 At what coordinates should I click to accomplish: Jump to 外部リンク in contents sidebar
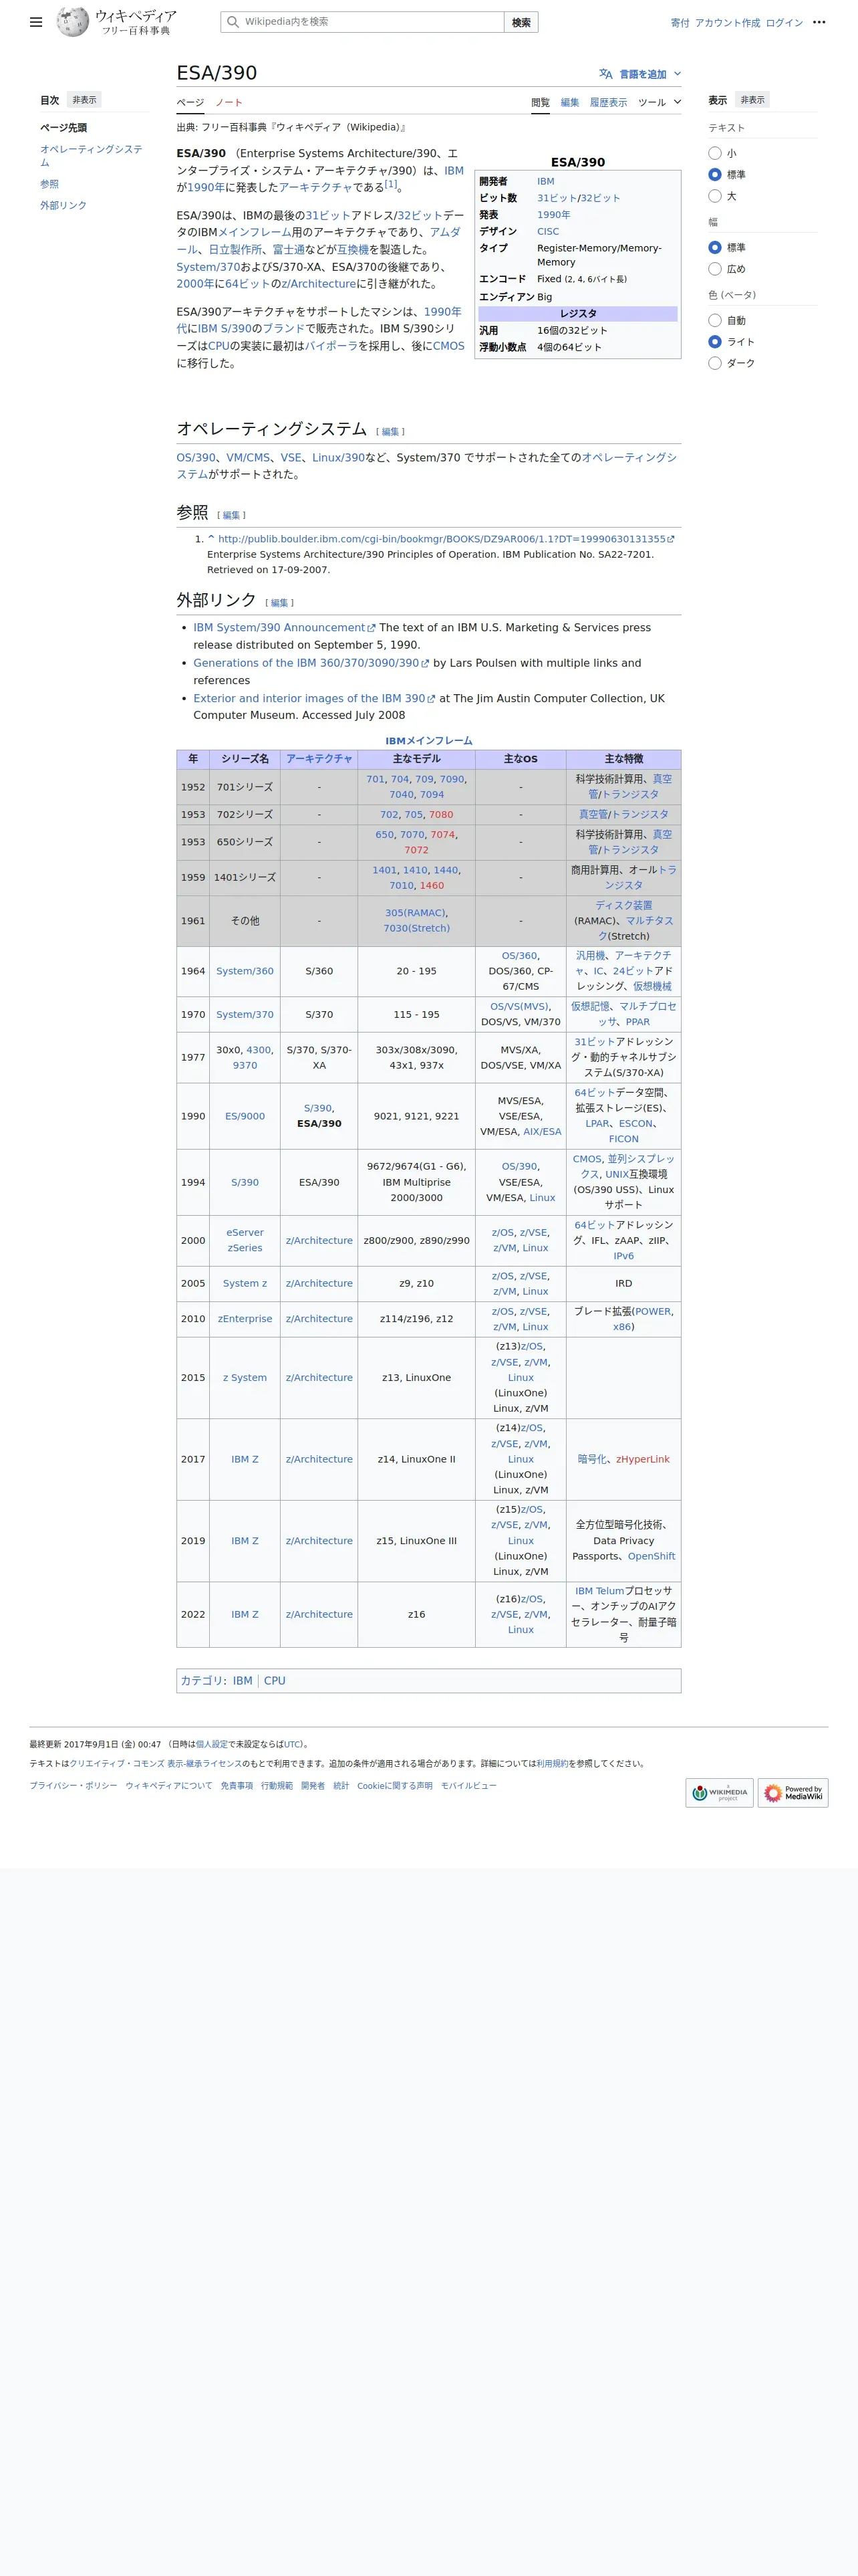point(63,205)
